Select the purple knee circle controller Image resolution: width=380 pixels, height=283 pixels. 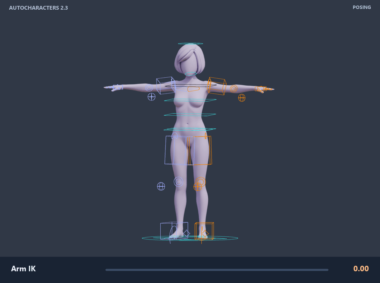[x=178, y=182]
